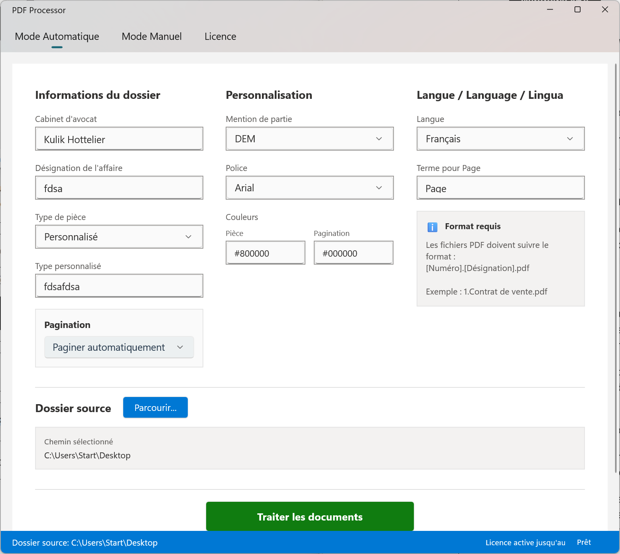Maximize the PDF Processor window
This screenshot has height=554, width=620.
coord(577,10)
